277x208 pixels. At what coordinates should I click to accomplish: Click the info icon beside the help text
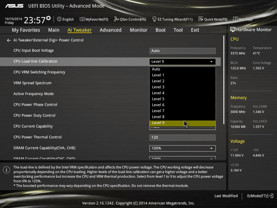pyautogui.click(x=7, y=170)
